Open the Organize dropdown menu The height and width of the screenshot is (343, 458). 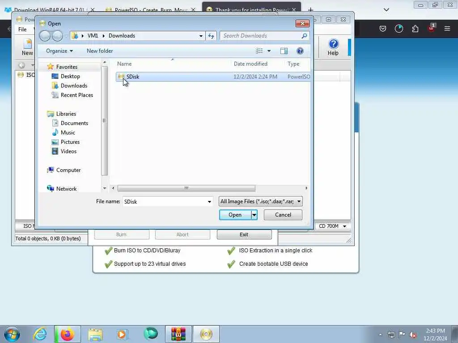[x=59, y=51]
